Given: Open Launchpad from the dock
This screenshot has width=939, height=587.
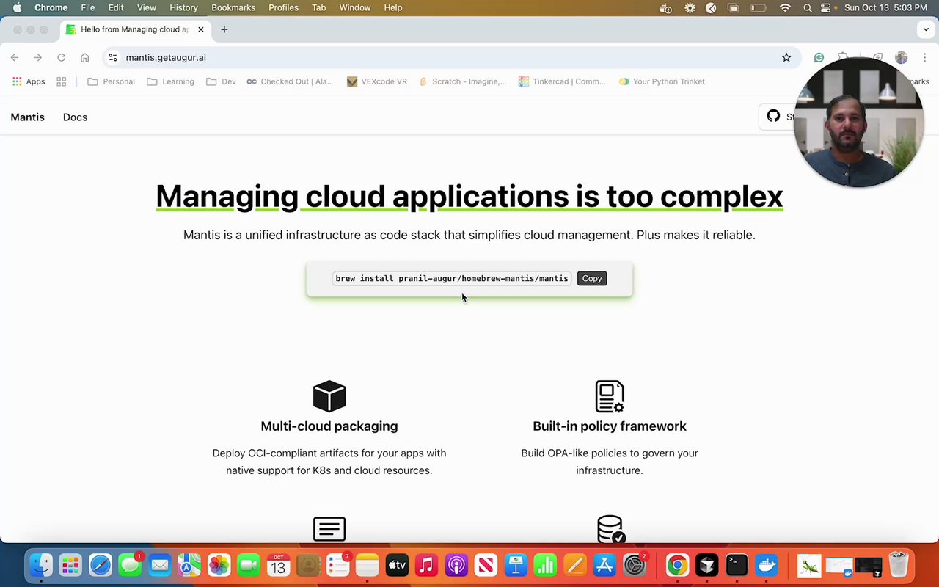Looking at the screenshot, I should click(x=70, y=565).
